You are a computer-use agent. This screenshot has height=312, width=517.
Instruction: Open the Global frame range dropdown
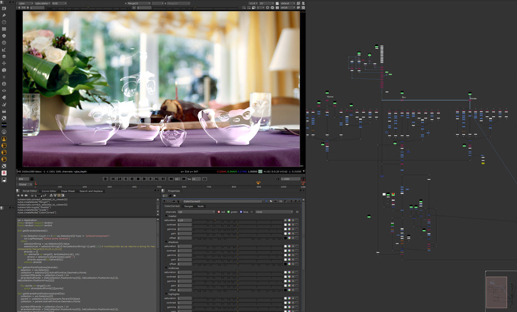pyautogui.click(x=25, y=184)
